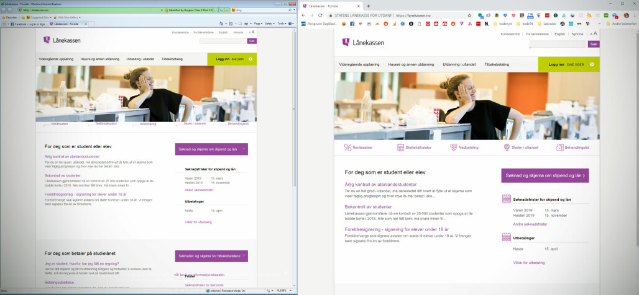Open Vilkår for utbetaling link in Chrome
Viewport: 639px width, 295px height.
[528, 263]
